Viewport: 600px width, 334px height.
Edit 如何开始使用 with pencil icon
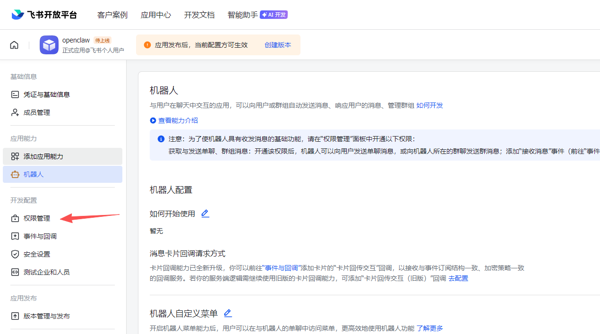click(205, 214)
